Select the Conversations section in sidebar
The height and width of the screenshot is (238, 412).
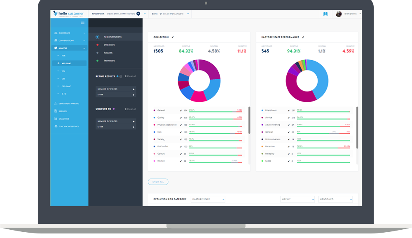[x=56, y=40]
